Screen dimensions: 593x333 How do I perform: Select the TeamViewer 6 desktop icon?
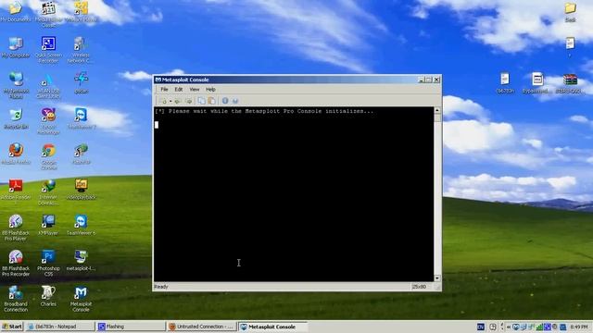81,225
